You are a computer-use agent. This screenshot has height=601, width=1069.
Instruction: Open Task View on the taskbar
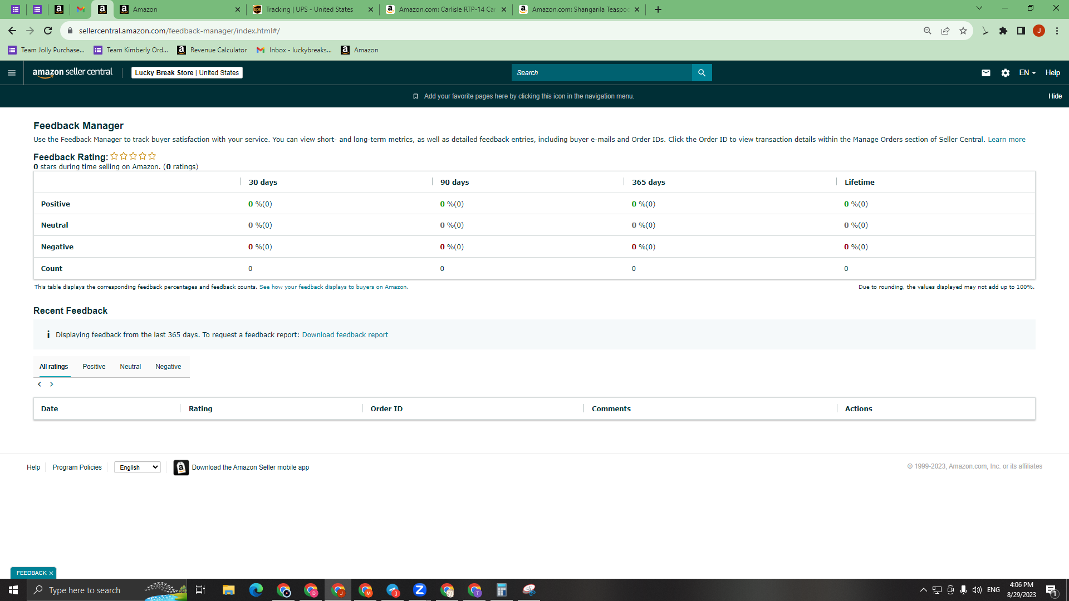(200, 590)
